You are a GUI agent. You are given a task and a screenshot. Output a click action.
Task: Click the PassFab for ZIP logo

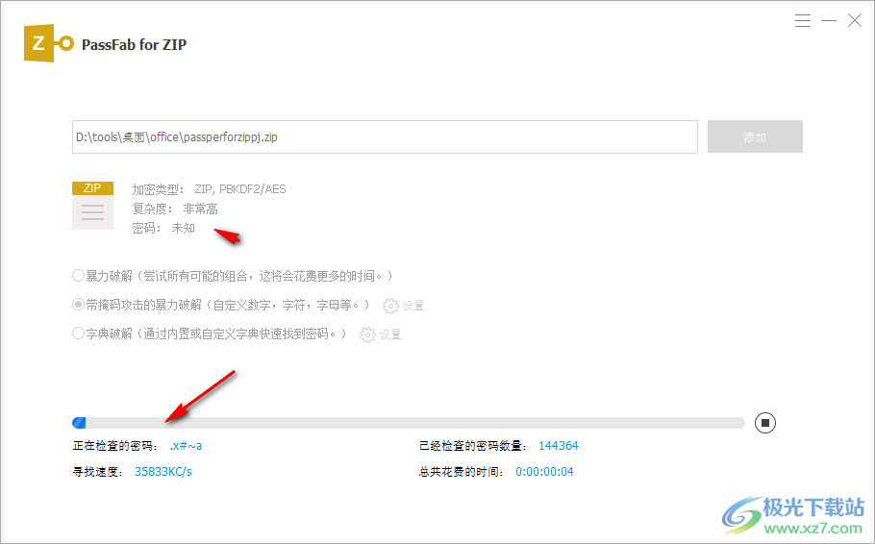(x=48, y=43)
